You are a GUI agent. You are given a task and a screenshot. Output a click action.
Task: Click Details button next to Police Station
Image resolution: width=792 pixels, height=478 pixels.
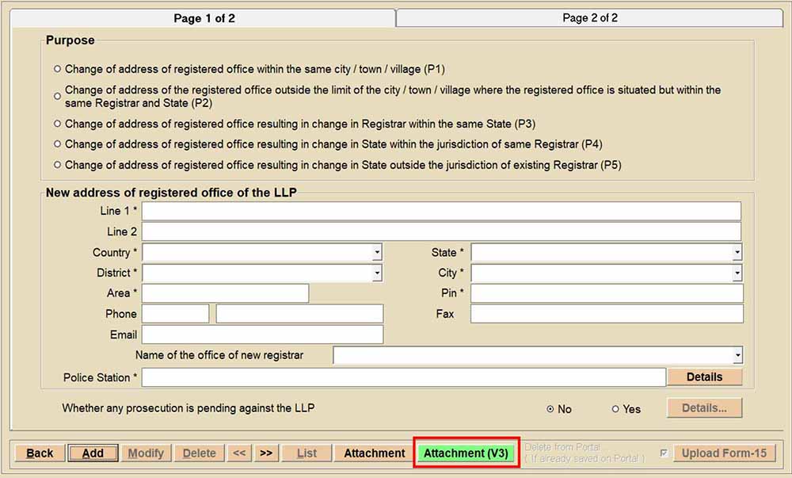coord(704,377)
